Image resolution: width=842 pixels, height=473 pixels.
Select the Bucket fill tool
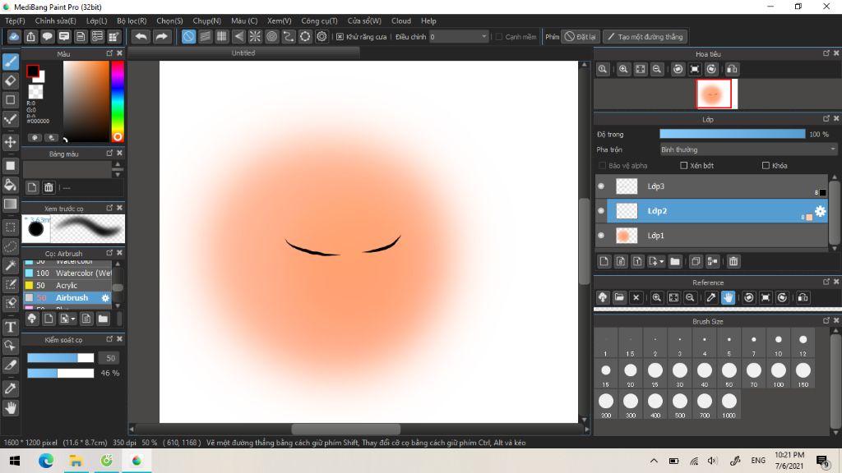(11, 185)
